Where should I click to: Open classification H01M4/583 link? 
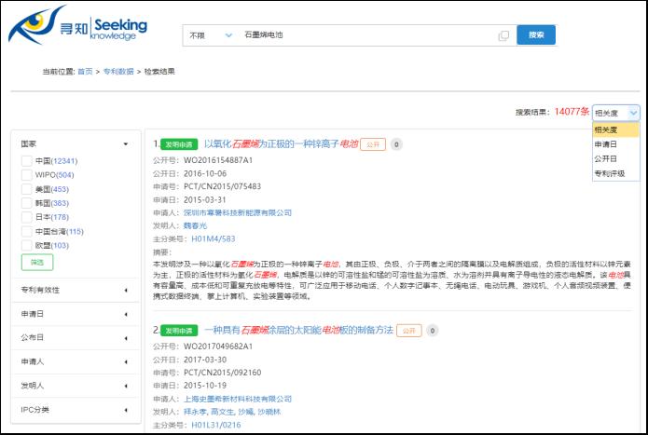coord(214,239)
